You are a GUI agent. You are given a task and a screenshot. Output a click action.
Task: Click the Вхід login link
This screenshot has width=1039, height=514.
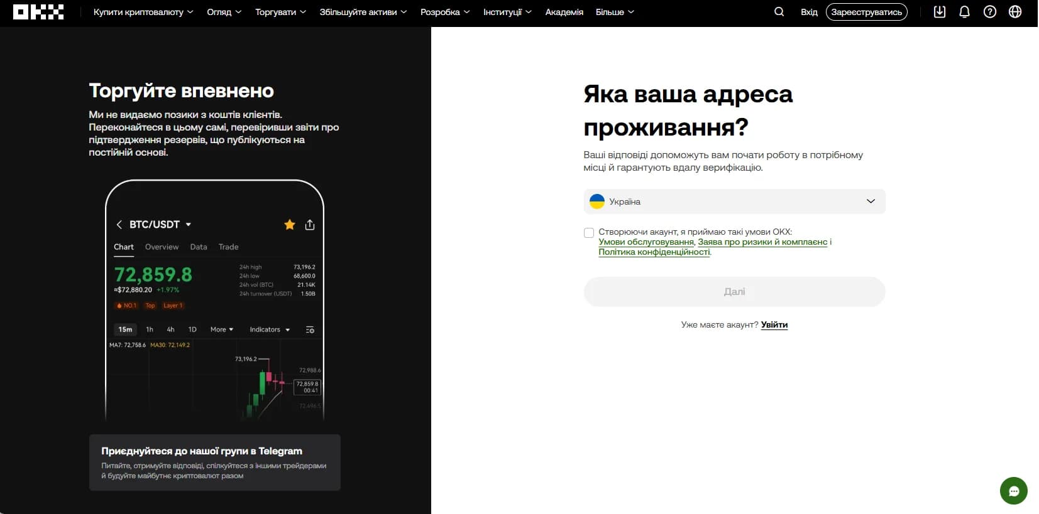pyautogui.click(x=809, y=12)
